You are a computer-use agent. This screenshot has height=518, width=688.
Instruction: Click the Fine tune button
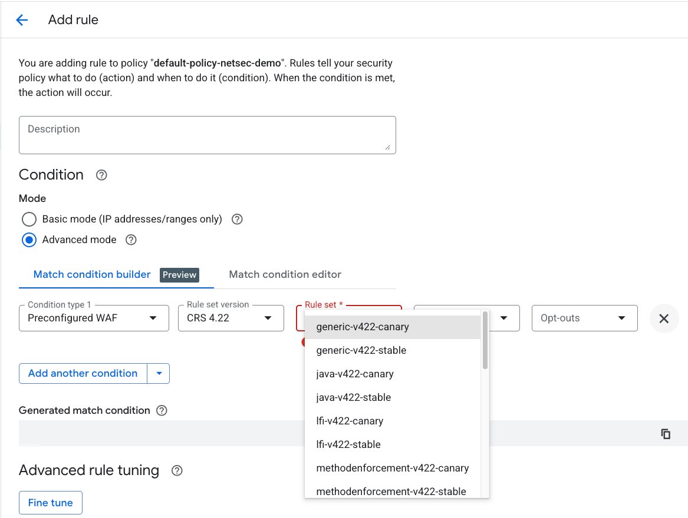(51, 503)
